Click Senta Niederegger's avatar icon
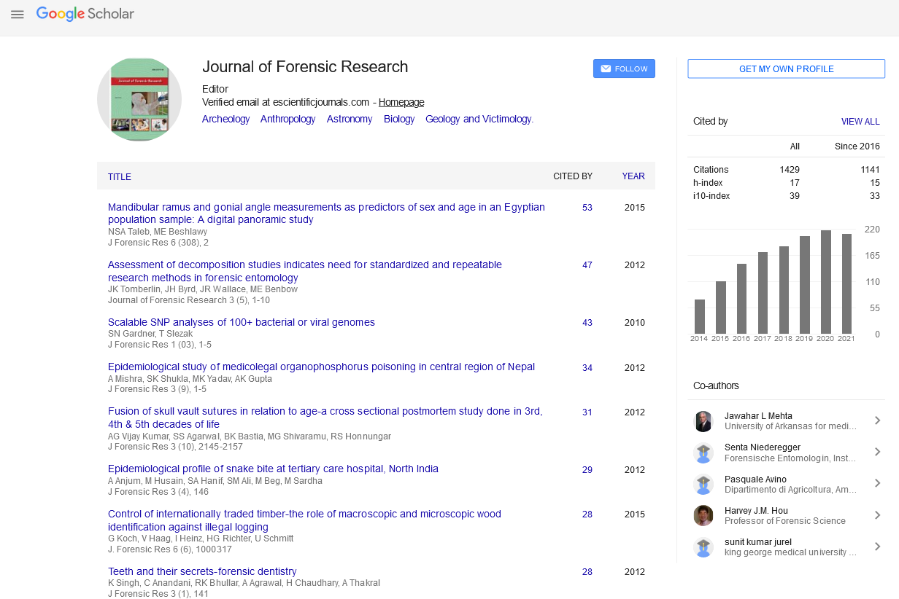This screenshot has width=899, height=599. (703, 453)
